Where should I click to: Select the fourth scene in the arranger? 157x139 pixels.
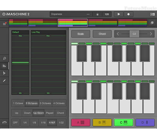[103, 23]
